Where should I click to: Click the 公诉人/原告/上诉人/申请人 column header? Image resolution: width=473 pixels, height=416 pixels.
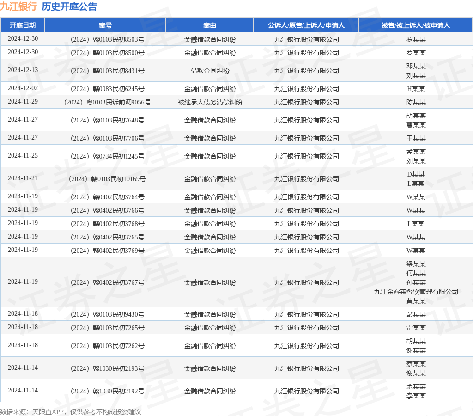tap(306, 25)
